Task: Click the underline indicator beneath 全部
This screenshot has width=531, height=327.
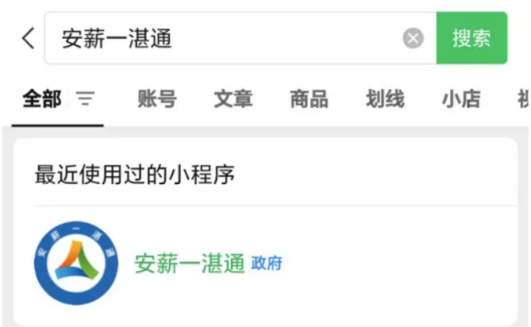Action: point(58,125)
